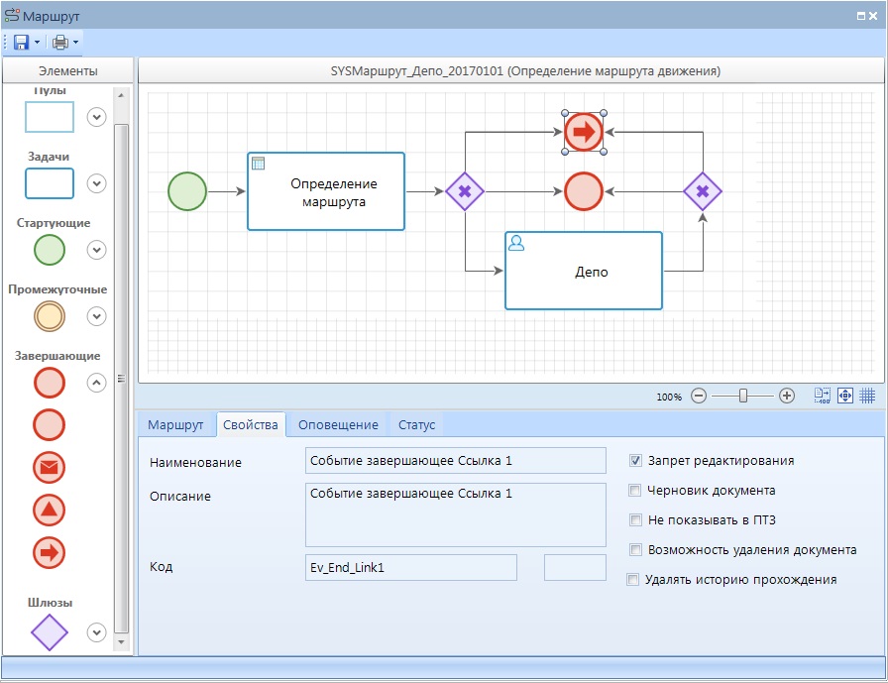Select the triangle end event in palette
The height and width of the screenshot is (683, 888).
[50, 510]
